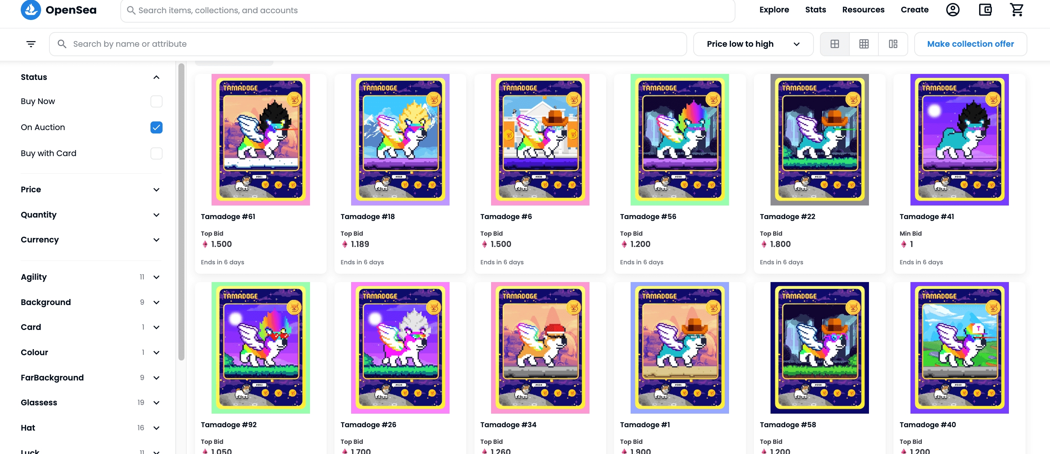Image resolution: width=1050 pixels, height=454 pixels.
Task: Switch to large grid view
Action: point(834,44)
